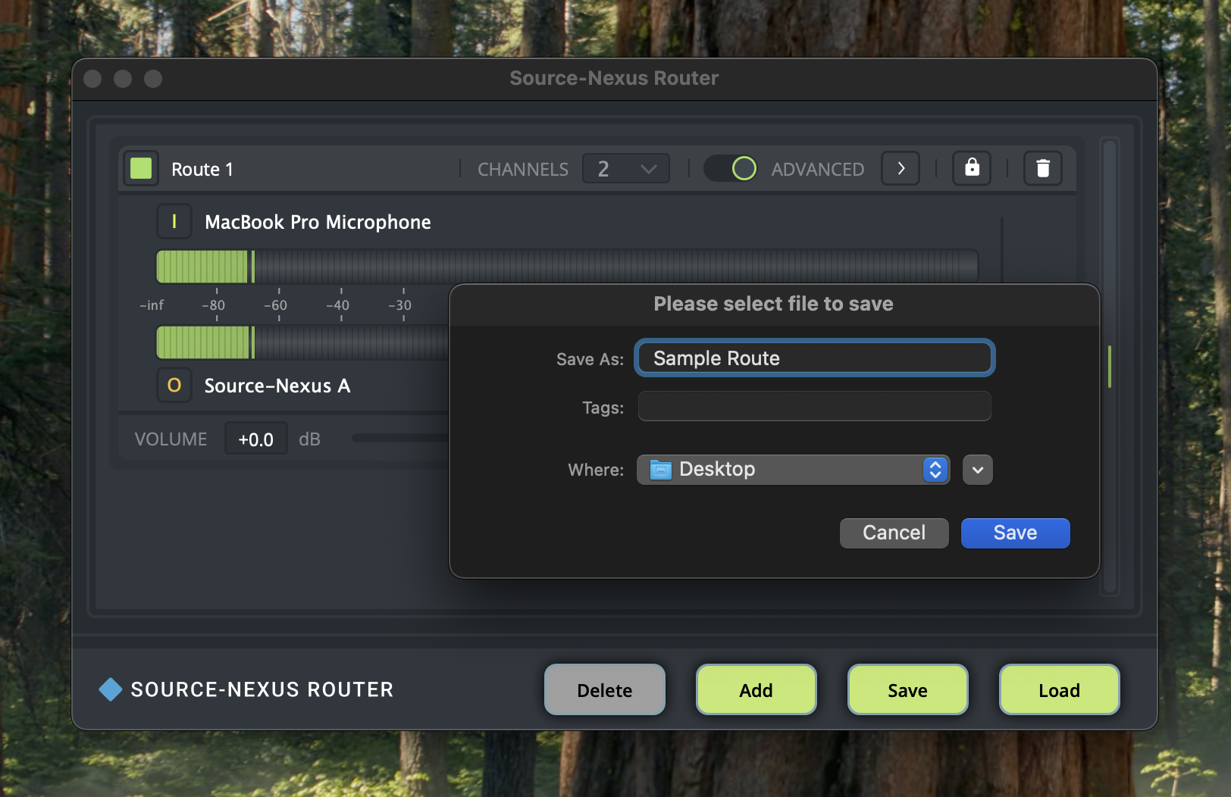1231x797 pixels.
Task: Toggle the Advanced switch
Action: 731,168
